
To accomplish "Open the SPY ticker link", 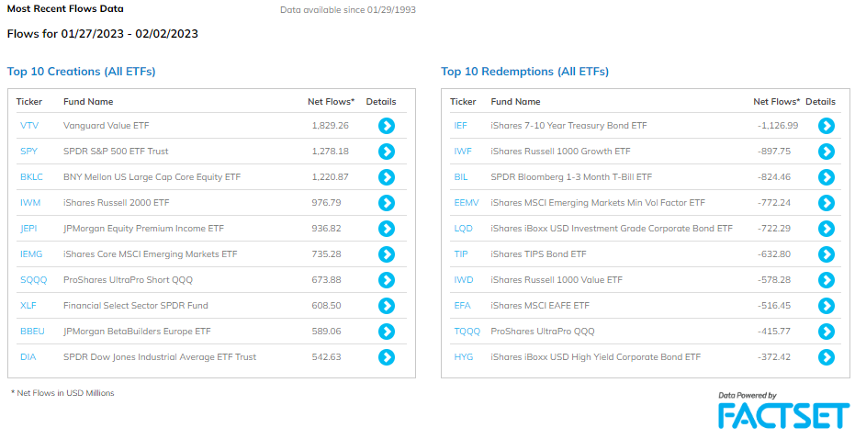I will (x=28, y=151).
